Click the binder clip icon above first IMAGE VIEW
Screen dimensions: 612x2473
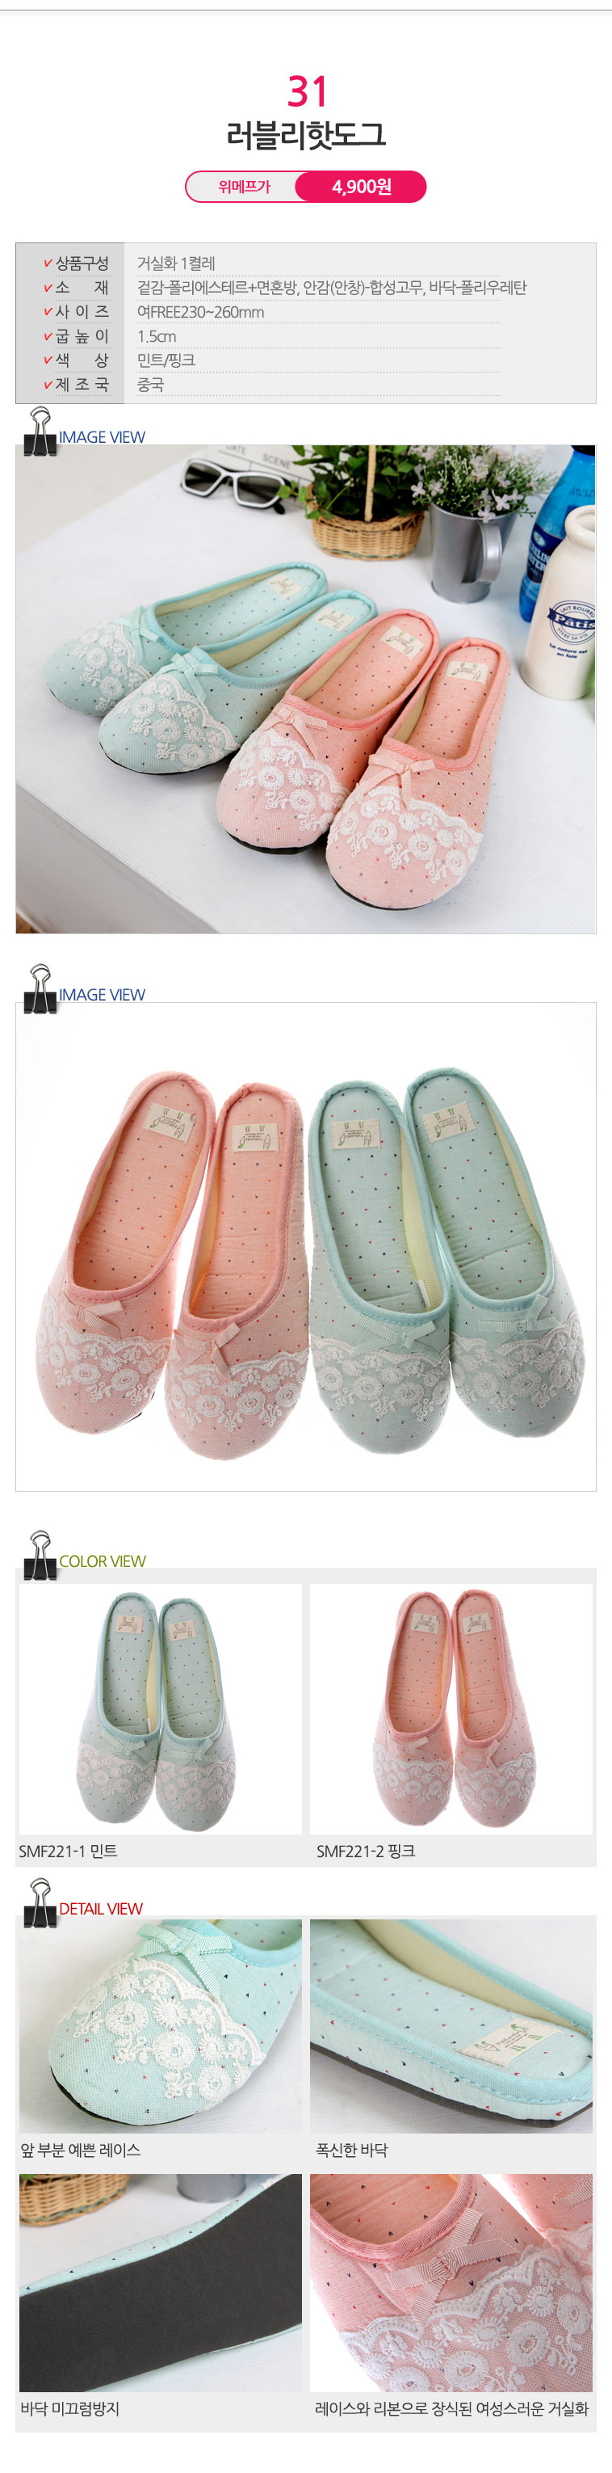(40, 431)
